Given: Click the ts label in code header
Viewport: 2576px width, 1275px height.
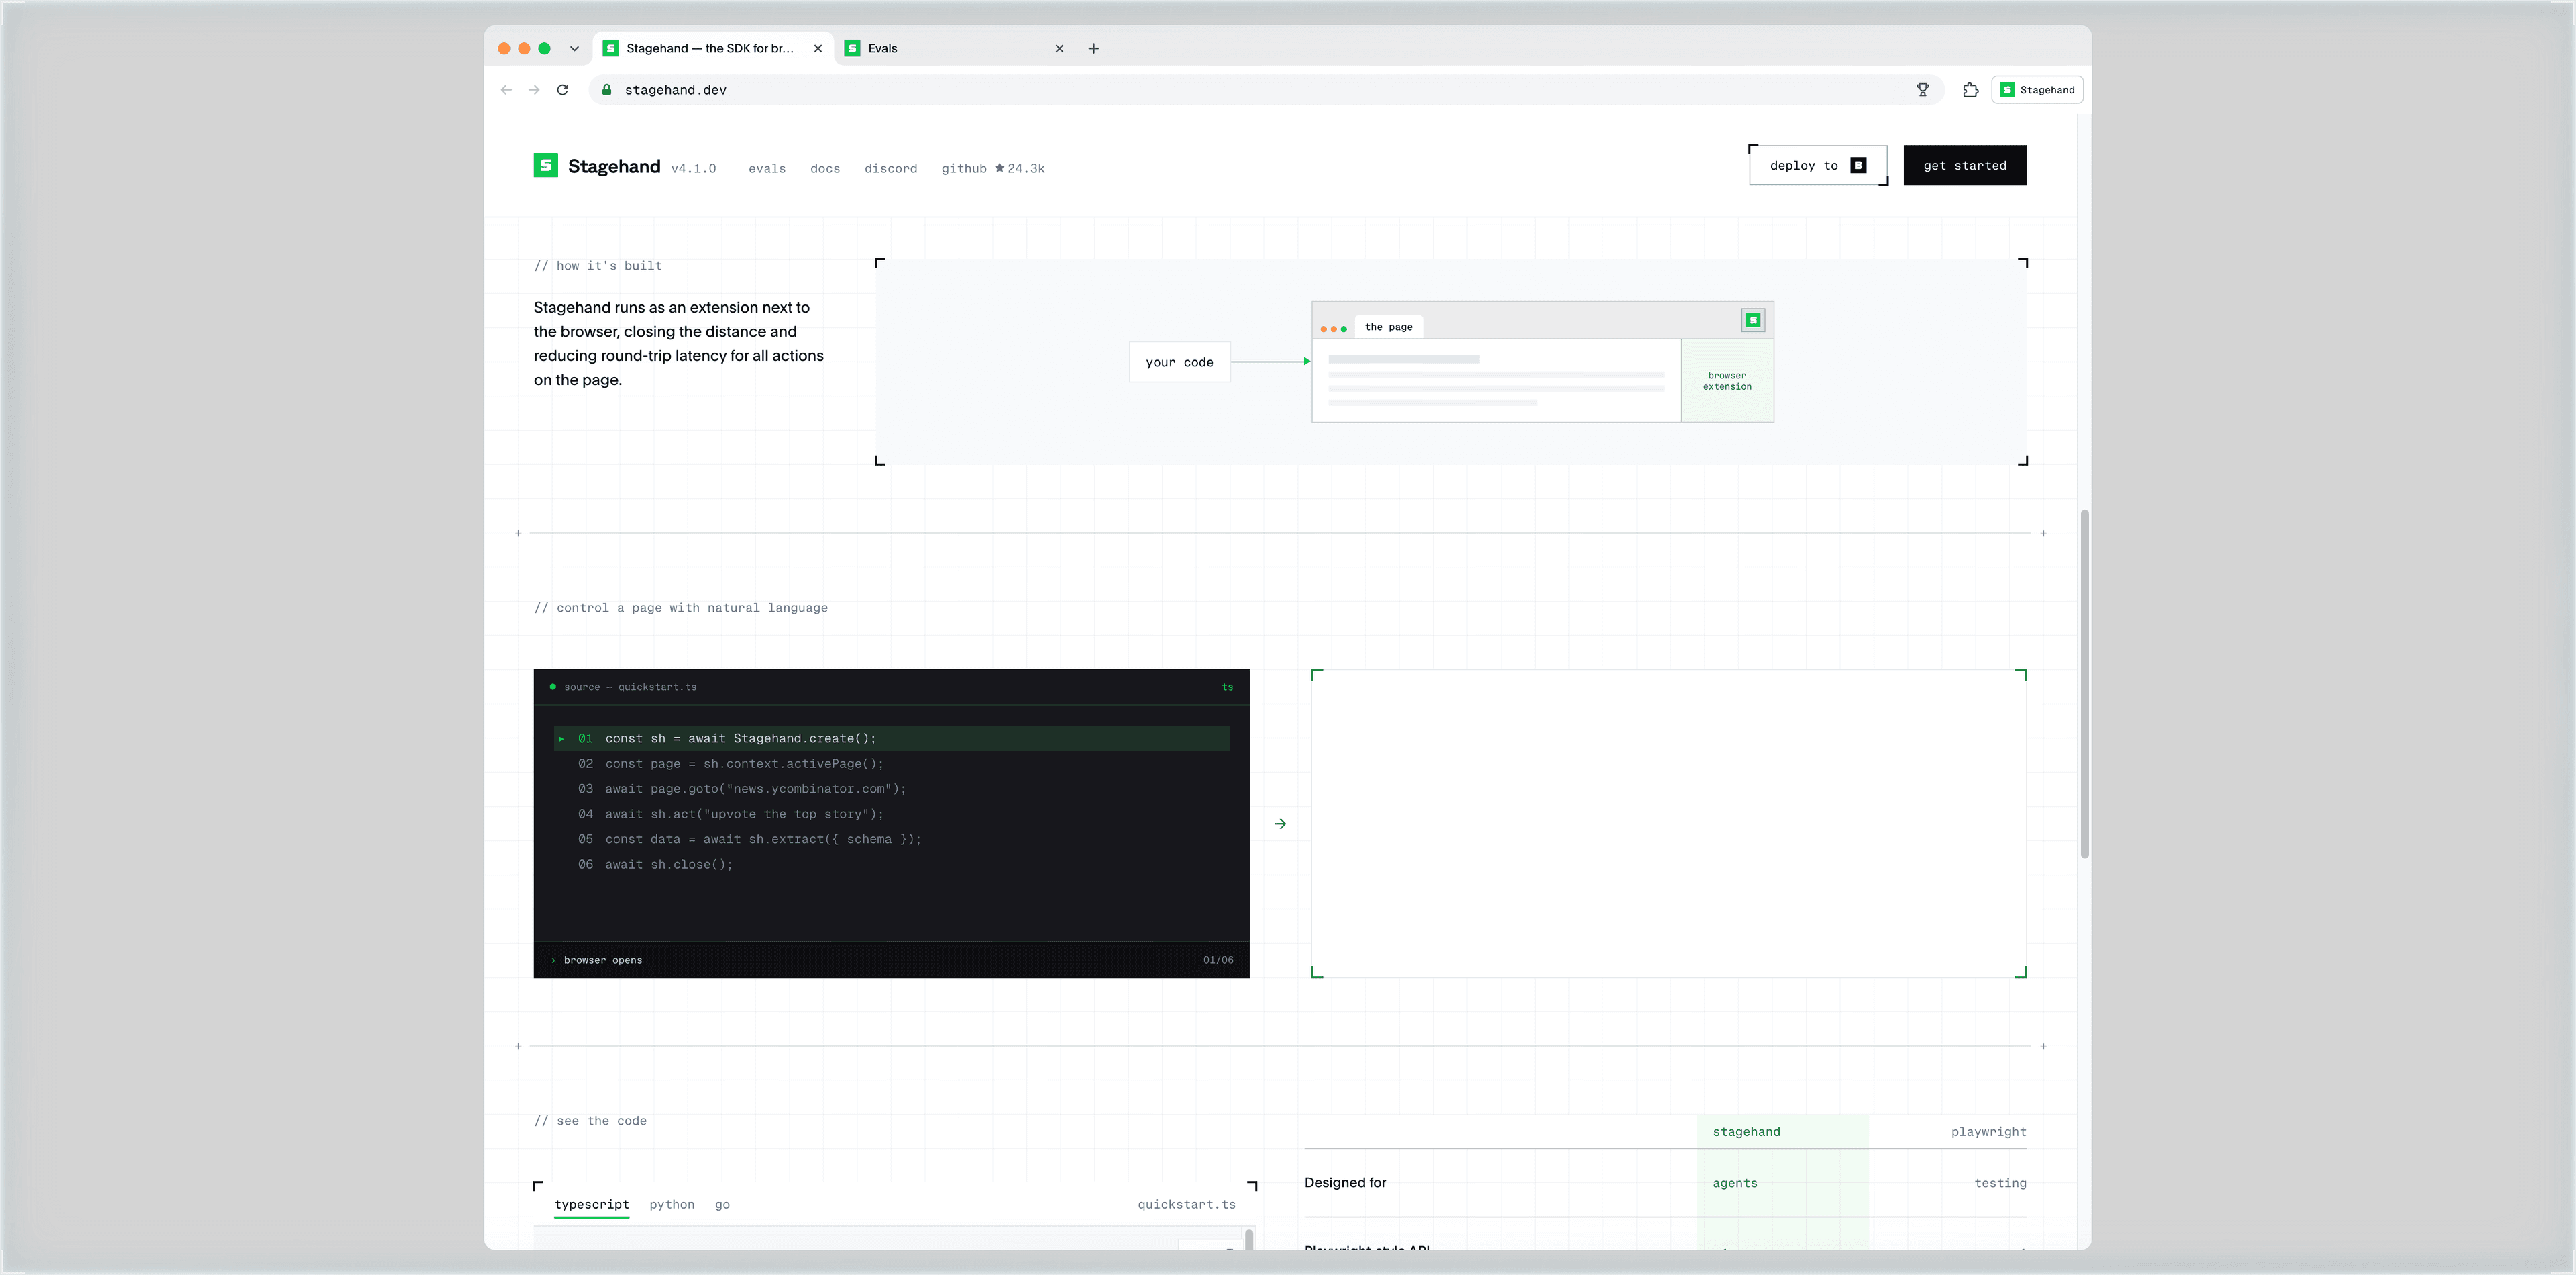Looking at the screenshot, I should pyautogui.click(x=1227, y=687).
